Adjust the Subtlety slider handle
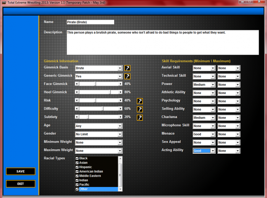The height and width of the screenshot is (198, 267). tap(88, 117)
